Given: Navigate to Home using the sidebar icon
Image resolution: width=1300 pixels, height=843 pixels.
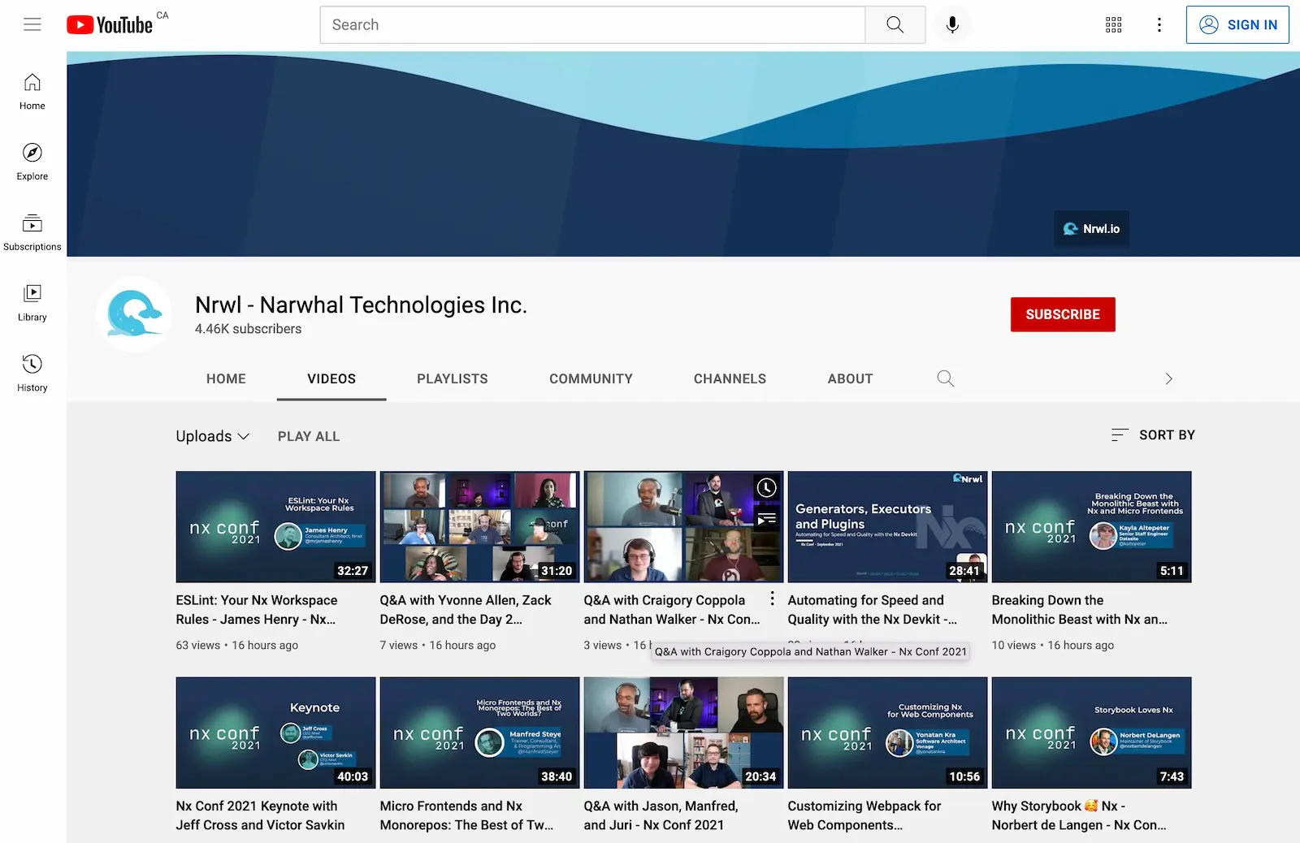Looking at the screenshot, I should coord(32,91).
